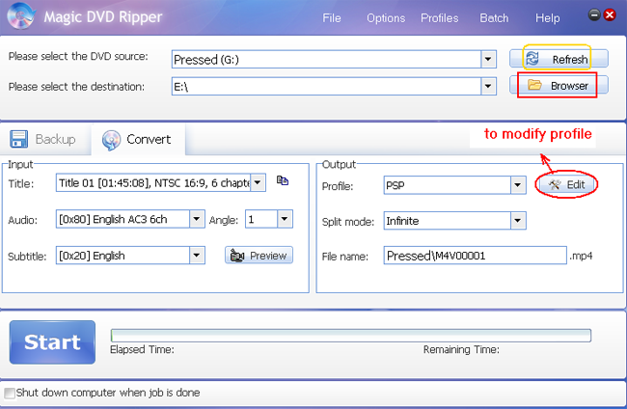Screen dimensions: 627x409
Task: Expand the DVD source dropdown arrow
Action: [x=488, y=60]
